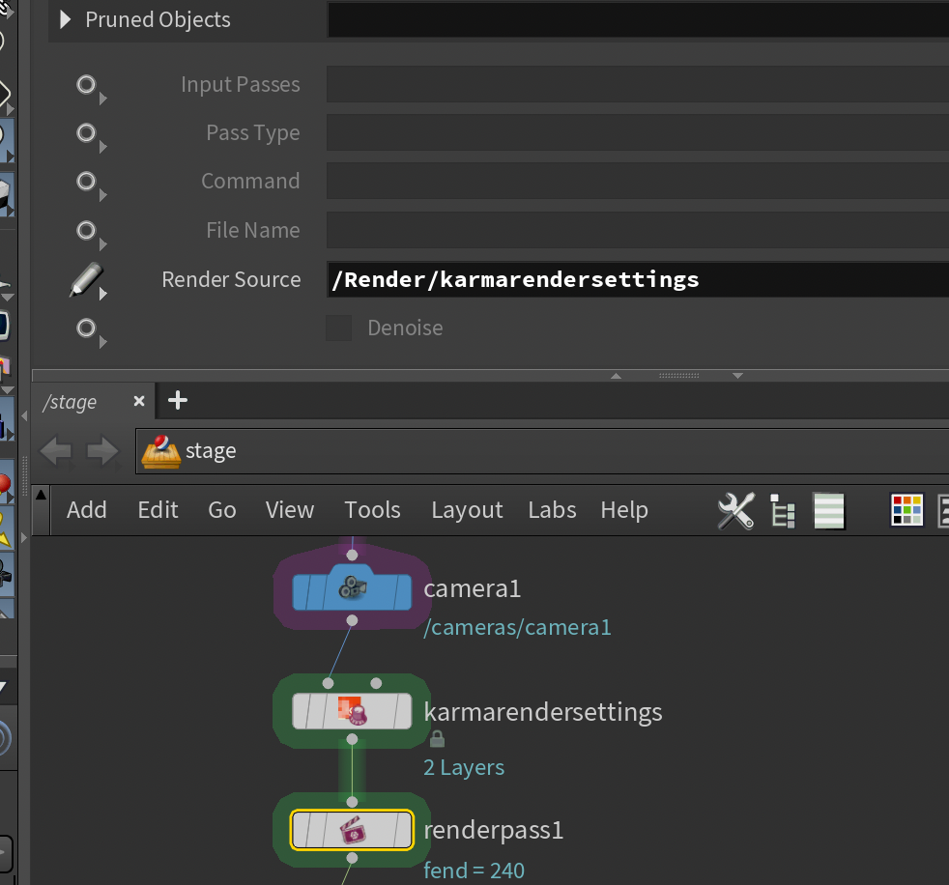Enable the Denoise checkbox

coord(339,328)
